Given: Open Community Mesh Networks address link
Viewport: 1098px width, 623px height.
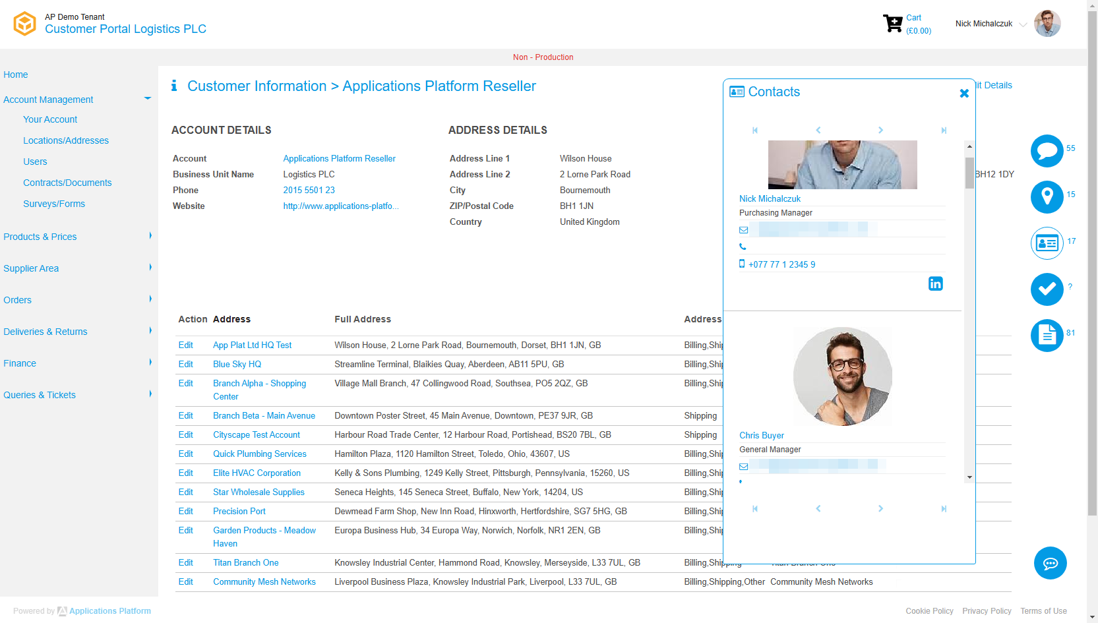Looking at the screenshot, I should point(264,582).
